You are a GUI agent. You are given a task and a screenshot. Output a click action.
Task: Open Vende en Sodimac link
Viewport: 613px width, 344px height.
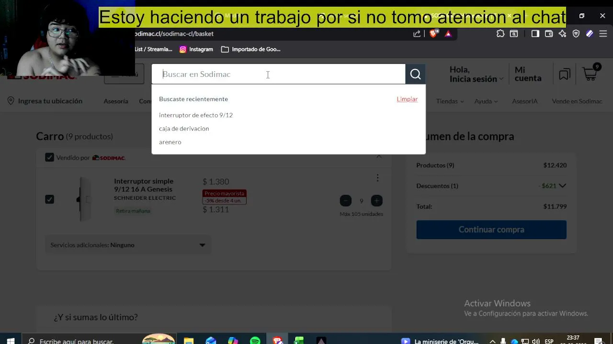tap(577, 101)
